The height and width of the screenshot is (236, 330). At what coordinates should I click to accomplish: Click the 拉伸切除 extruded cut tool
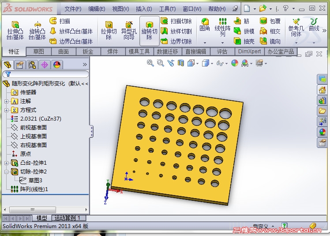pos(109,30)
